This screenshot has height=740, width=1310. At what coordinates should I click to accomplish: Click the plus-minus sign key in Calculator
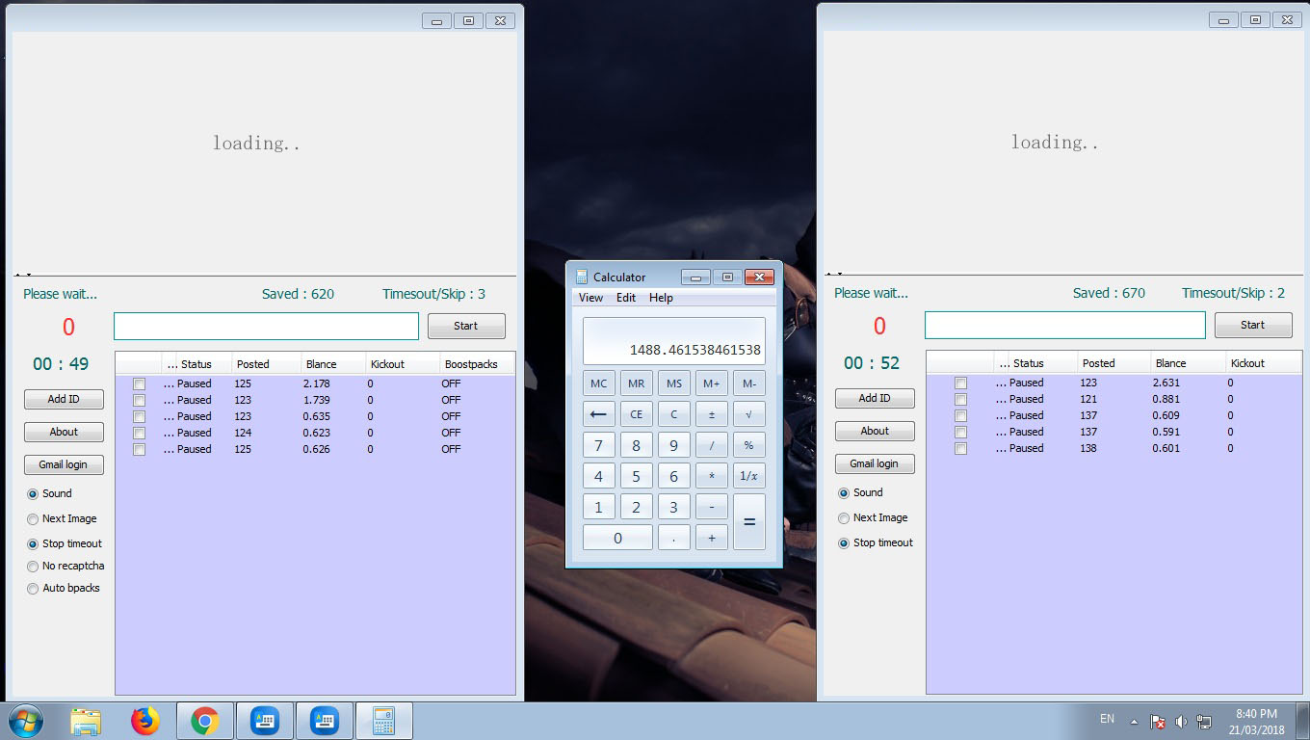[711, 414]
